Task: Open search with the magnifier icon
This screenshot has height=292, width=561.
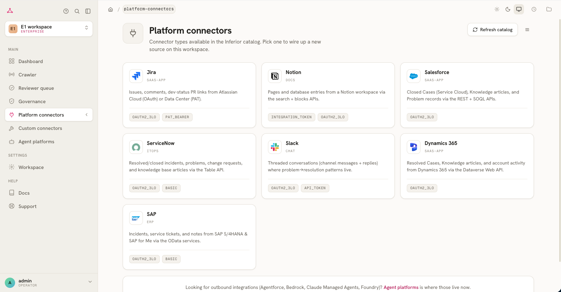Action: click(x=77, y=11)
